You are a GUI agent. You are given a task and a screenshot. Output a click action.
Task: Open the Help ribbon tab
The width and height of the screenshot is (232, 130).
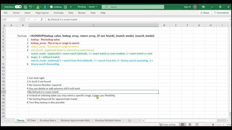point(103,13)
